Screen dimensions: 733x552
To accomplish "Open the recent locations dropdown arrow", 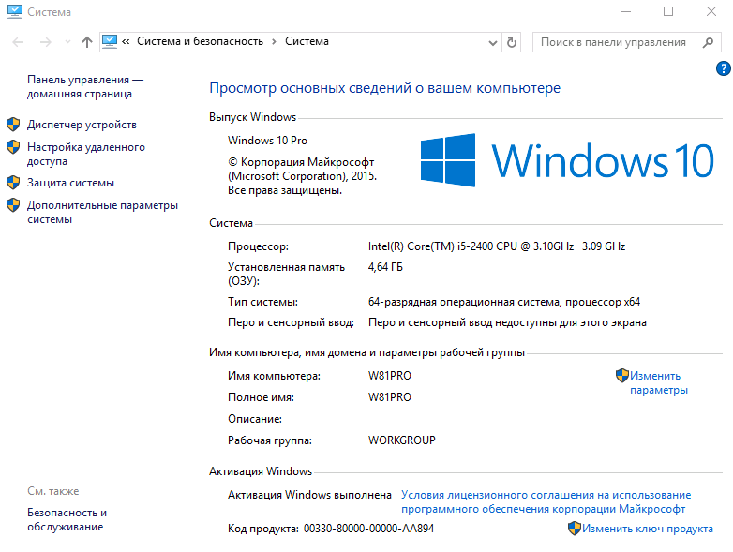I will [67, 42].
